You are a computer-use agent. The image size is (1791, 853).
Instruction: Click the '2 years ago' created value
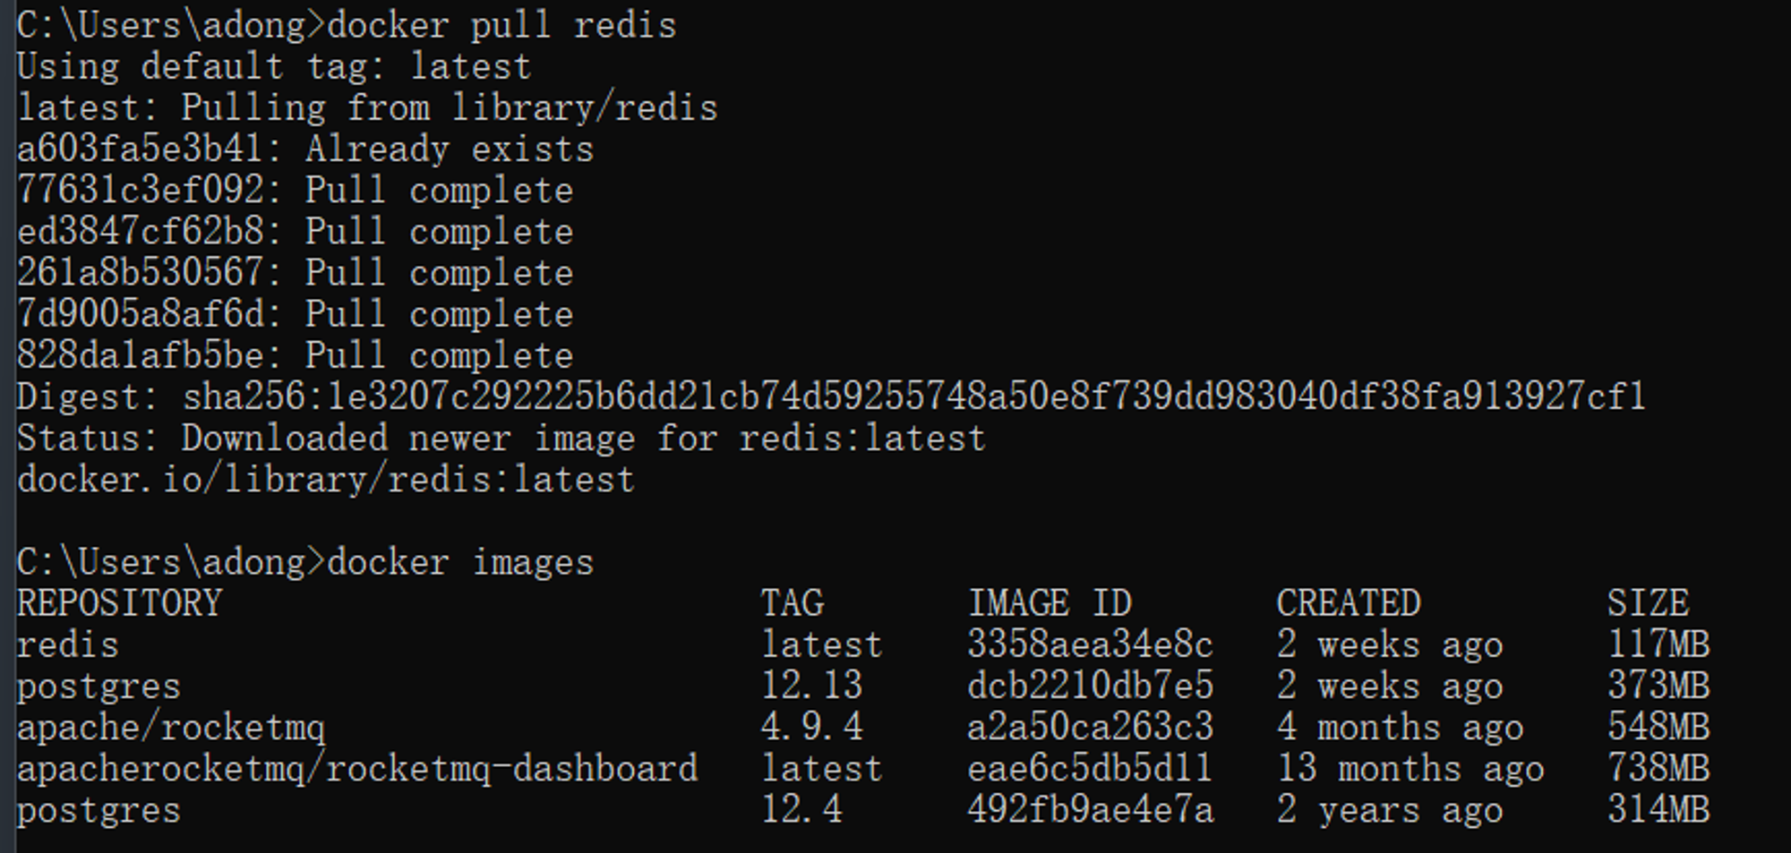point(1390,811)
